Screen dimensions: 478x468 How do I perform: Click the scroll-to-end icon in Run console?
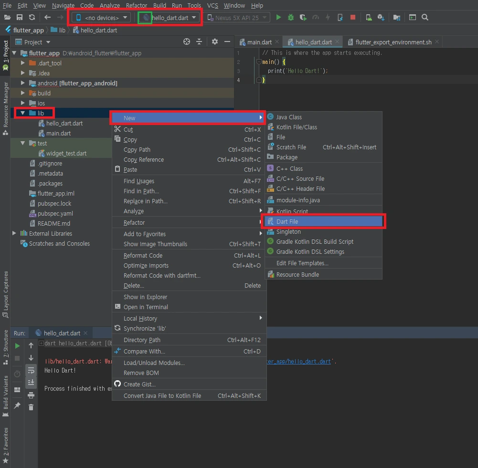point(31,383)
